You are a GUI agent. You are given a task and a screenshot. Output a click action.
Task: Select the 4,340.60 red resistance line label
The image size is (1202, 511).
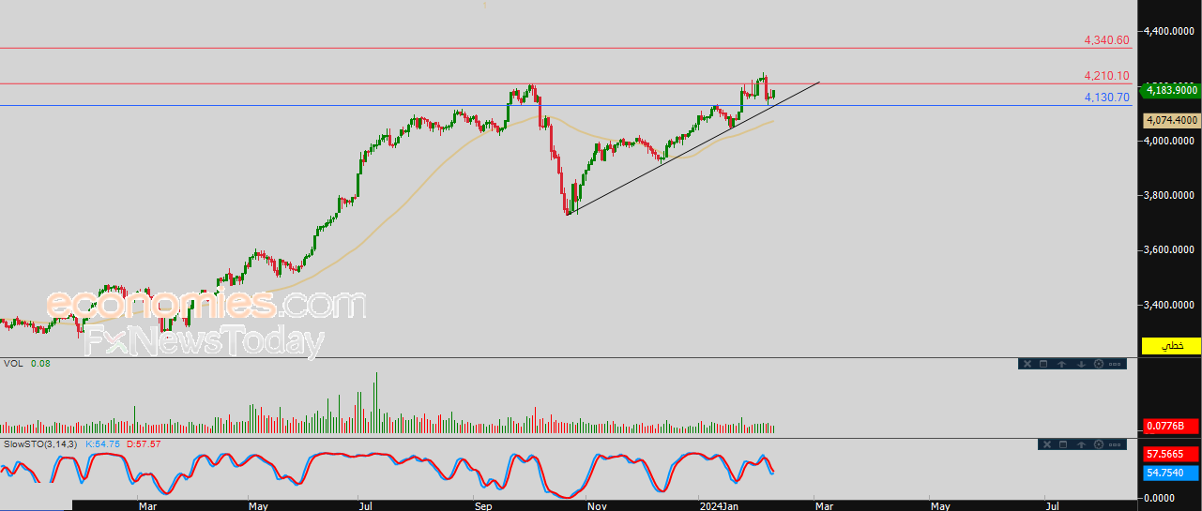click(x=1106, y=40)
